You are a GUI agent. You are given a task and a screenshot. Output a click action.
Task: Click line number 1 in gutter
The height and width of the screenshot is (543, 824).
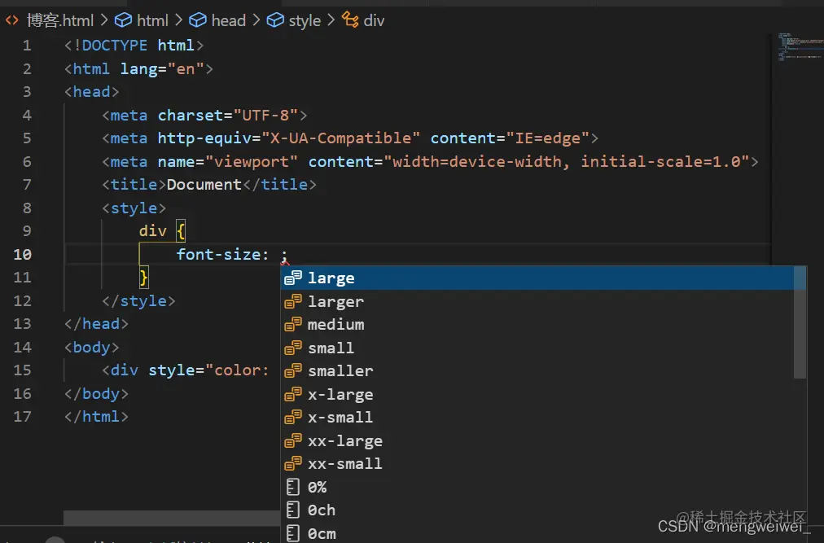27,46
